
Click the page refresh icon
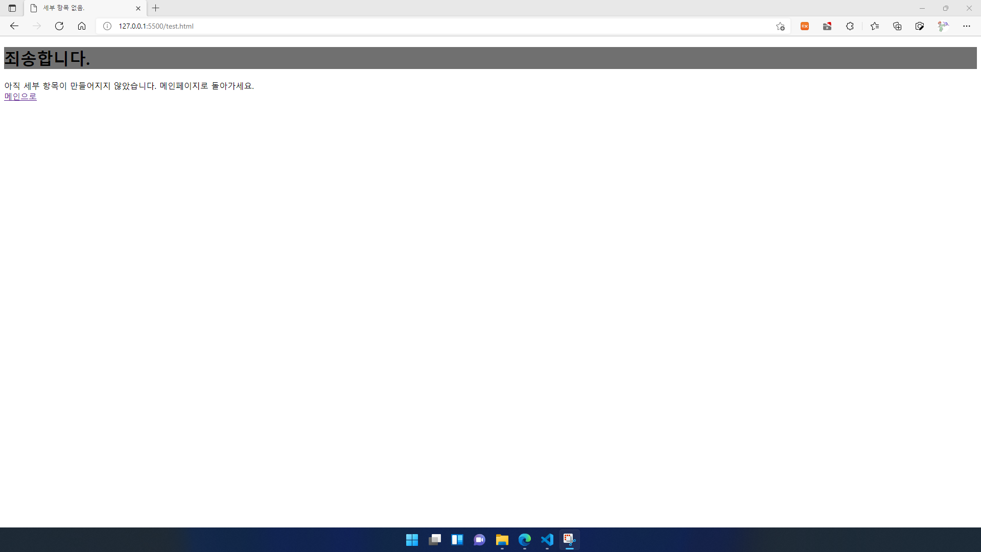(59, 26)
